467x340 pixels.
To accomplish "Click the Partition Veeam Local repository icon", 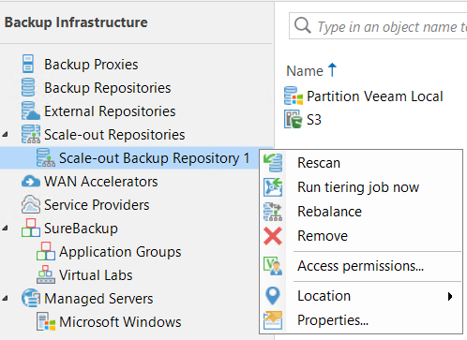I will tap(294, 96).
